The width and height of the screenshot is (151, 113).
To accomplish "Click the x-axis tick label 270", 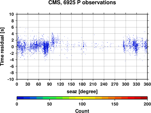I will point(115,84).
